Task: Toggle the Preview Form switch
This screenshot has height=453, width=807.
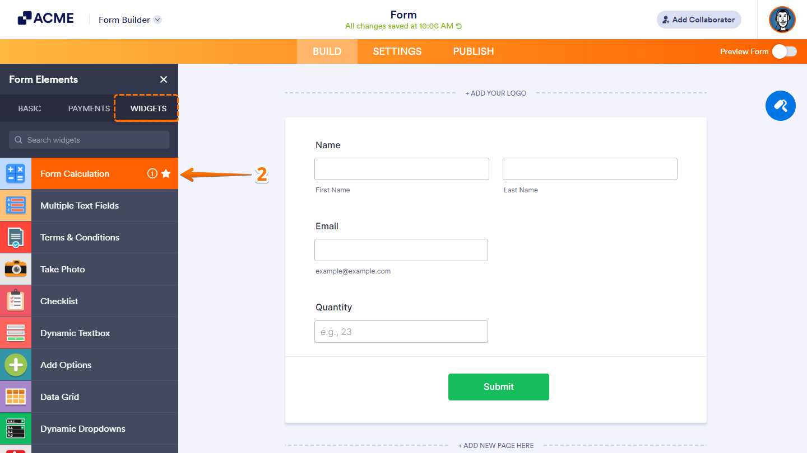Action: [785, 51]
